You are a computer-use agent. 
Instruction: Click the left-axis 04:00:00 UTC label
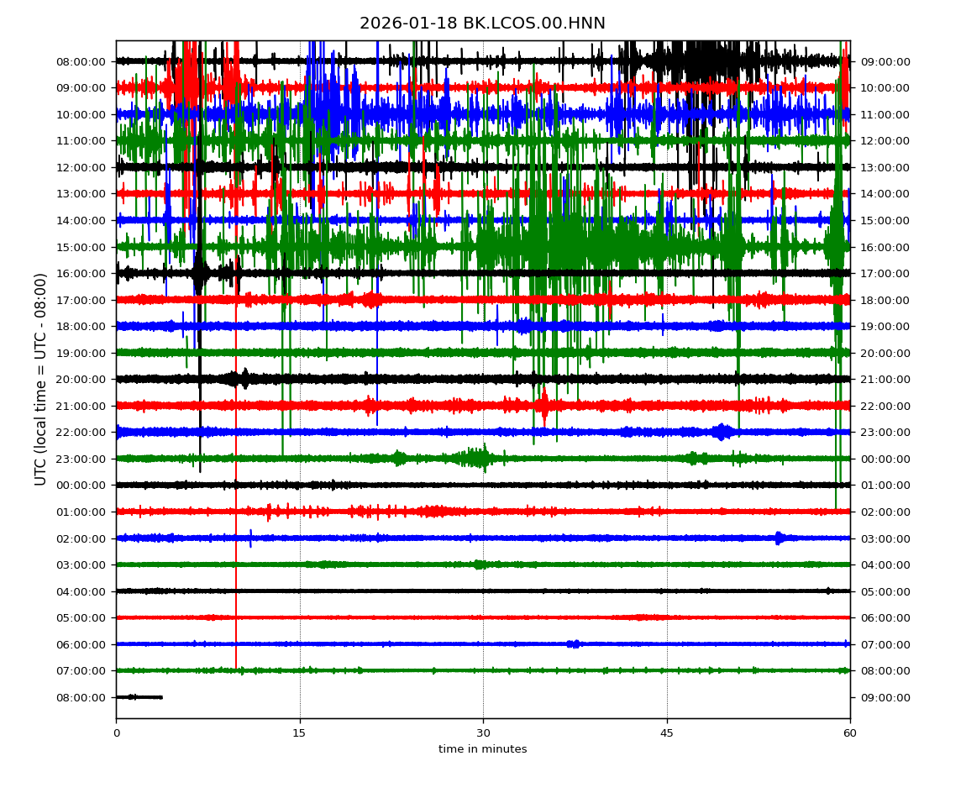pyautogui.click(x=82, y=591)
